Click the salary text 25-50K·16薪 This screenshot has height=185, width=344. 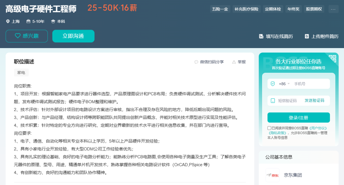tap(112, 8)
